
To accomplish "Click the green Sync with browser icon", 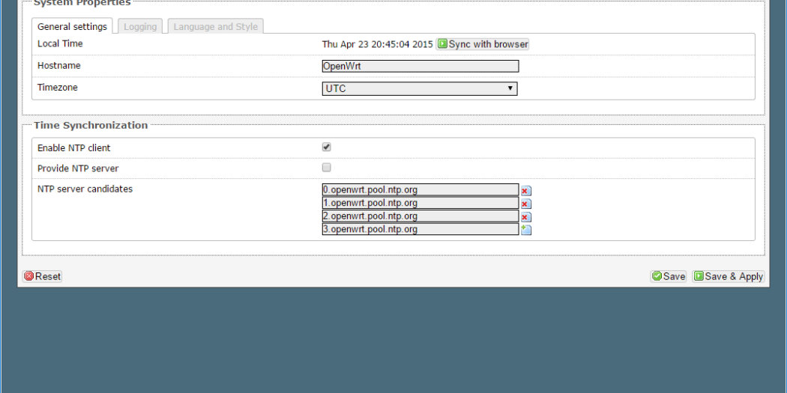I will pos(442,44).
